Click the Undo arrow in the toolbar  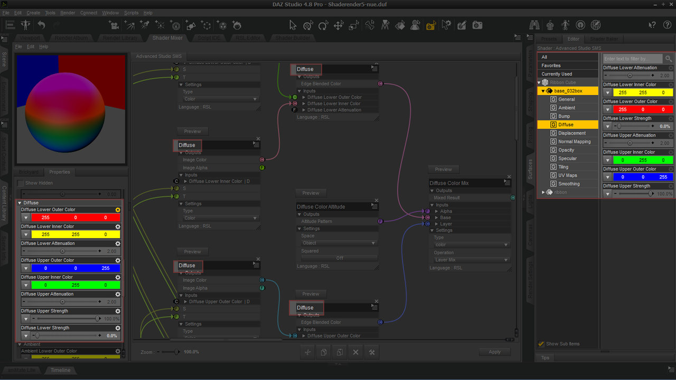[x=41, y=25]
